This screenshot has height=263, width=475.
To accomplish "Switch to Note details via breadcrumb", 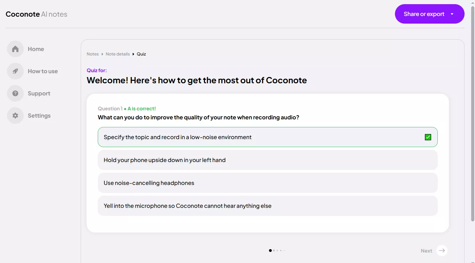I will (x=118, y=54).
